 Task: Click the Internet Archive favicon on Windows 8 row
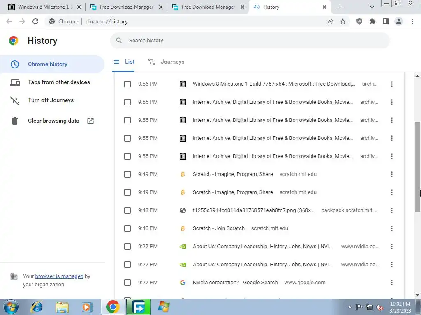[x=183, y=84]
